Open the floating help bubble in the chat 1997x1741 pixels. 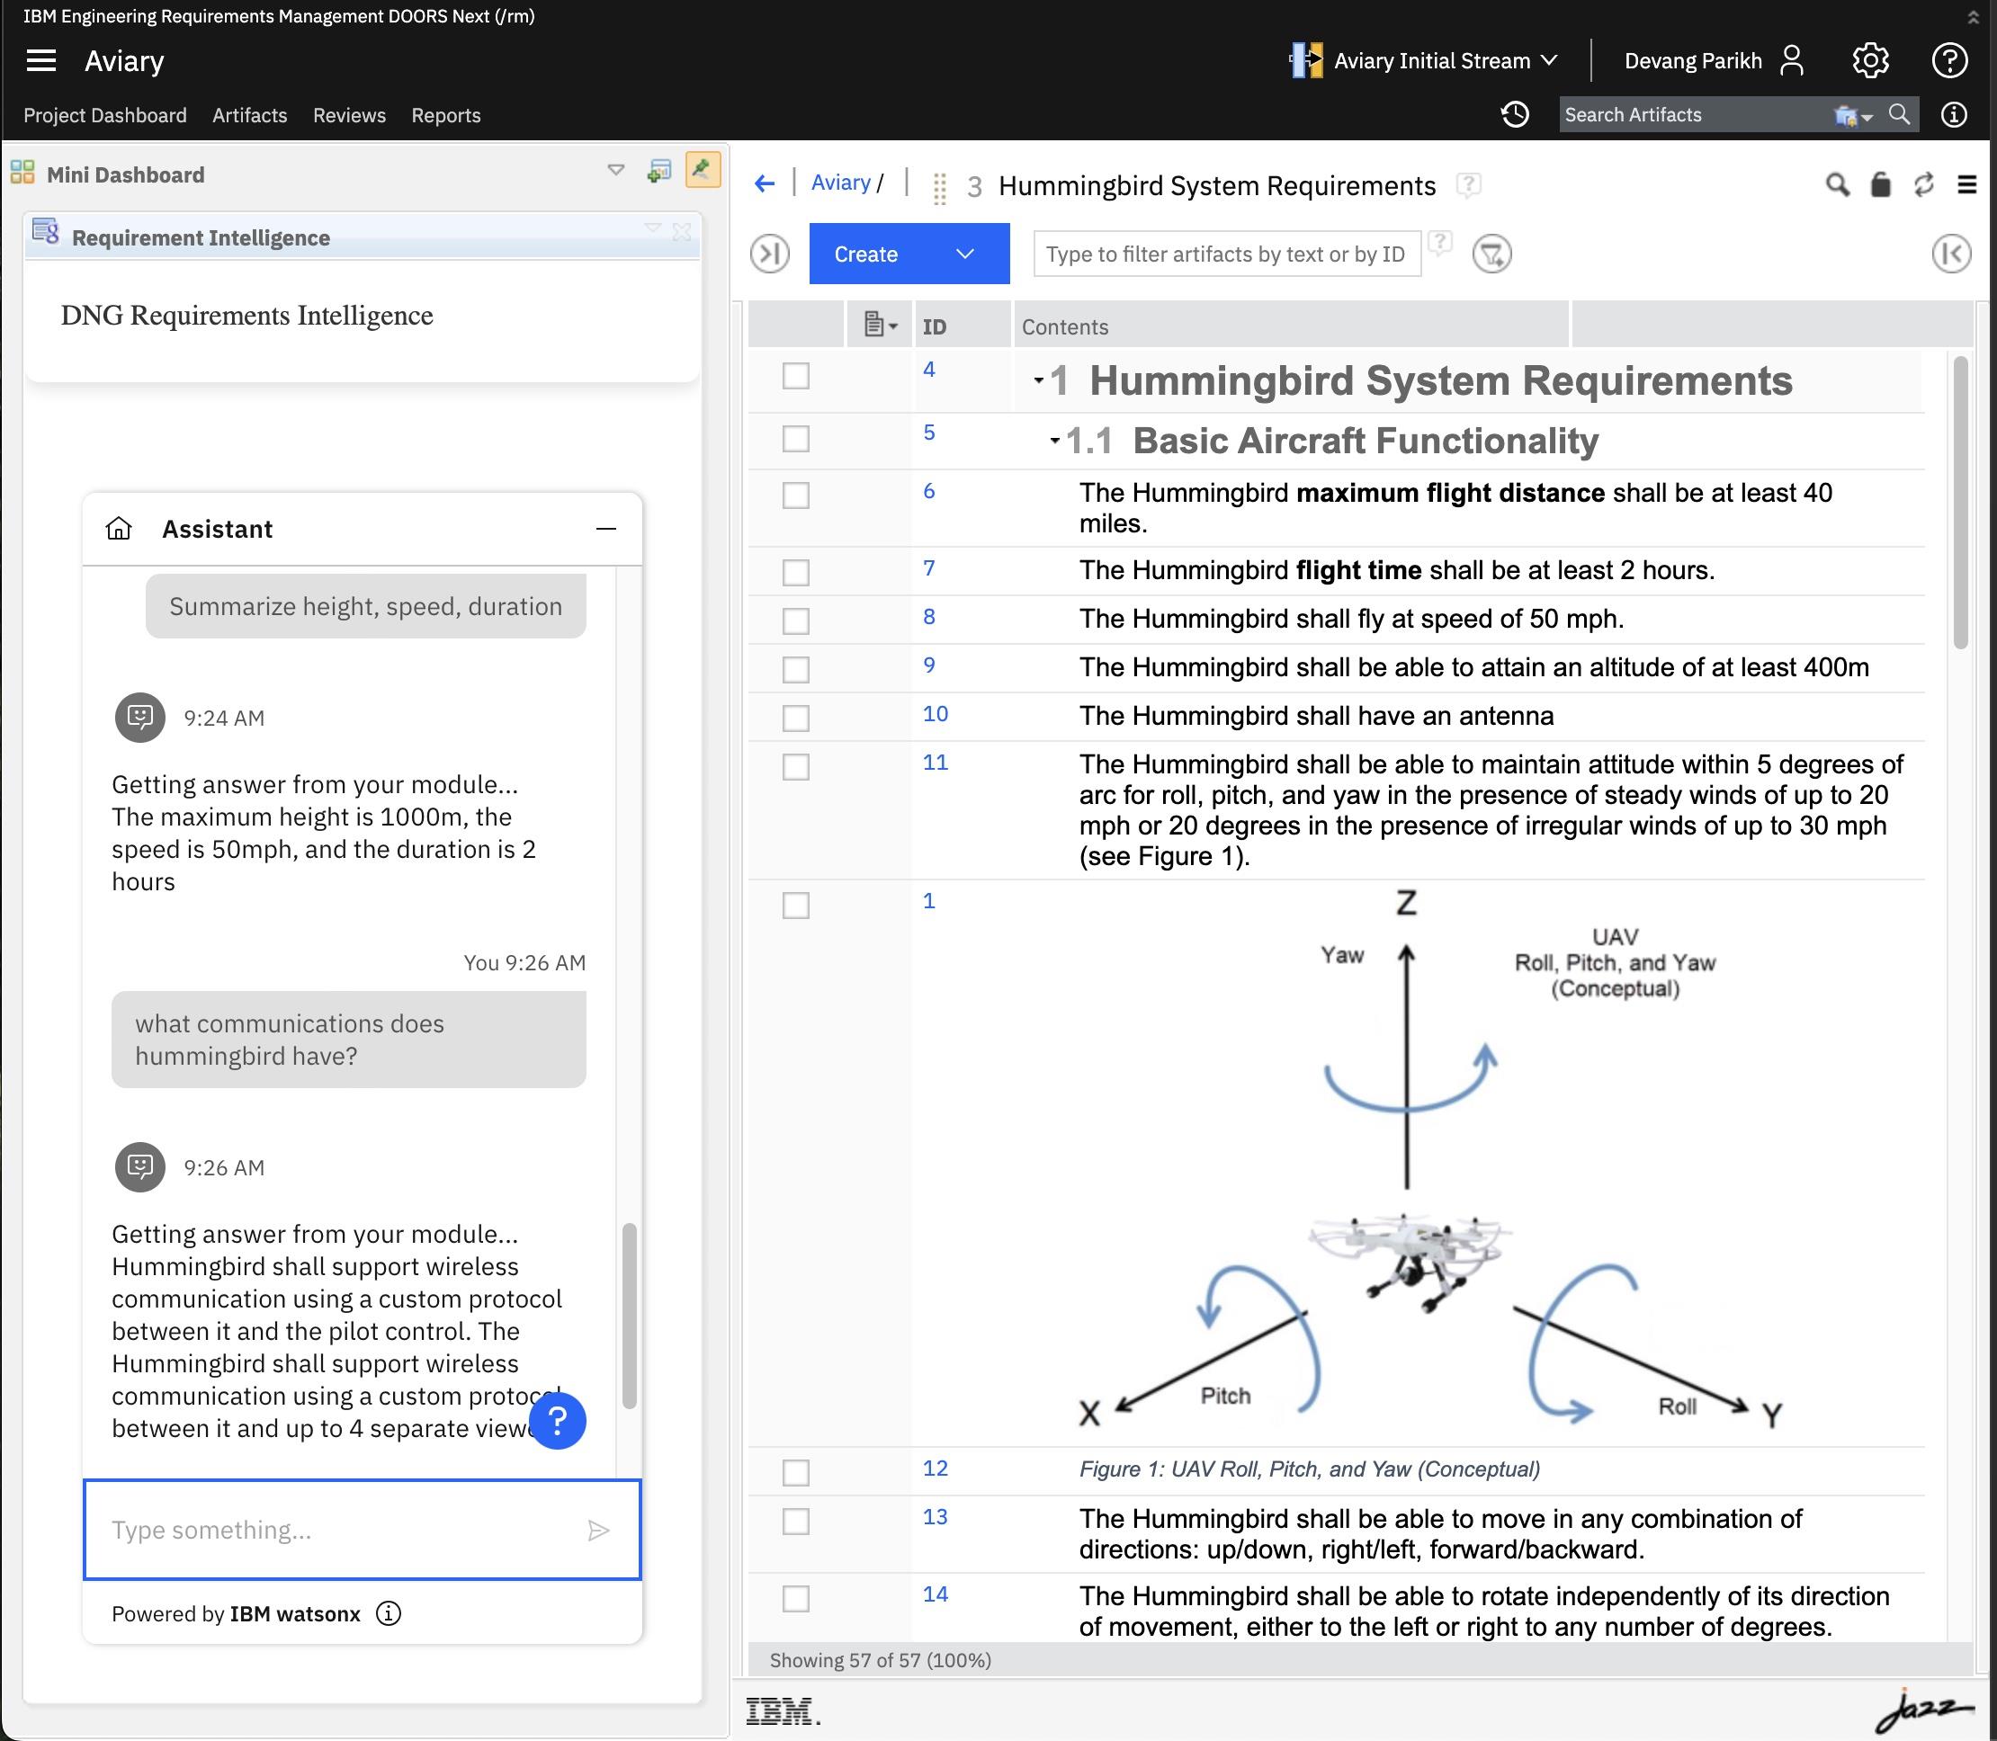558,1420
